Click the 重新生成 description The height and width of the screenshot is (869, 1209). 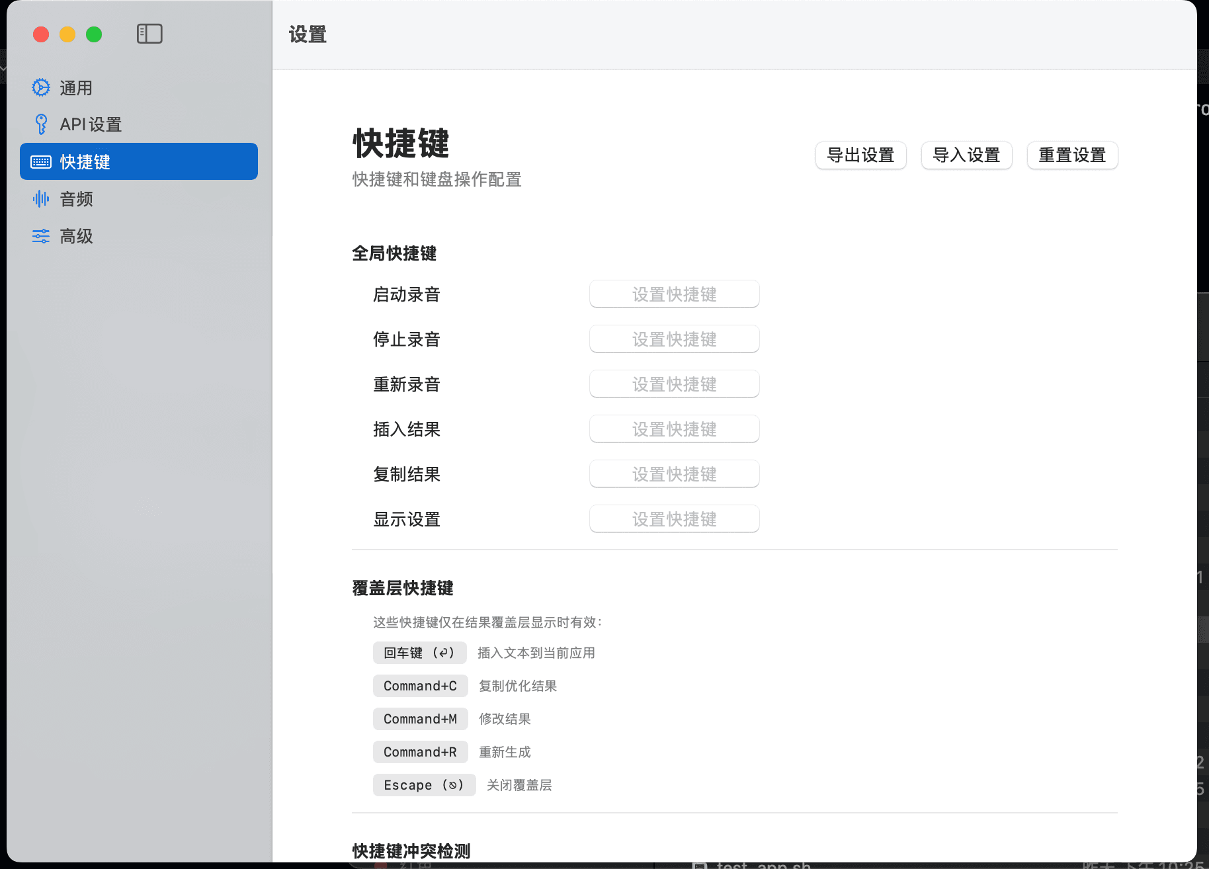tap(505, 752)
